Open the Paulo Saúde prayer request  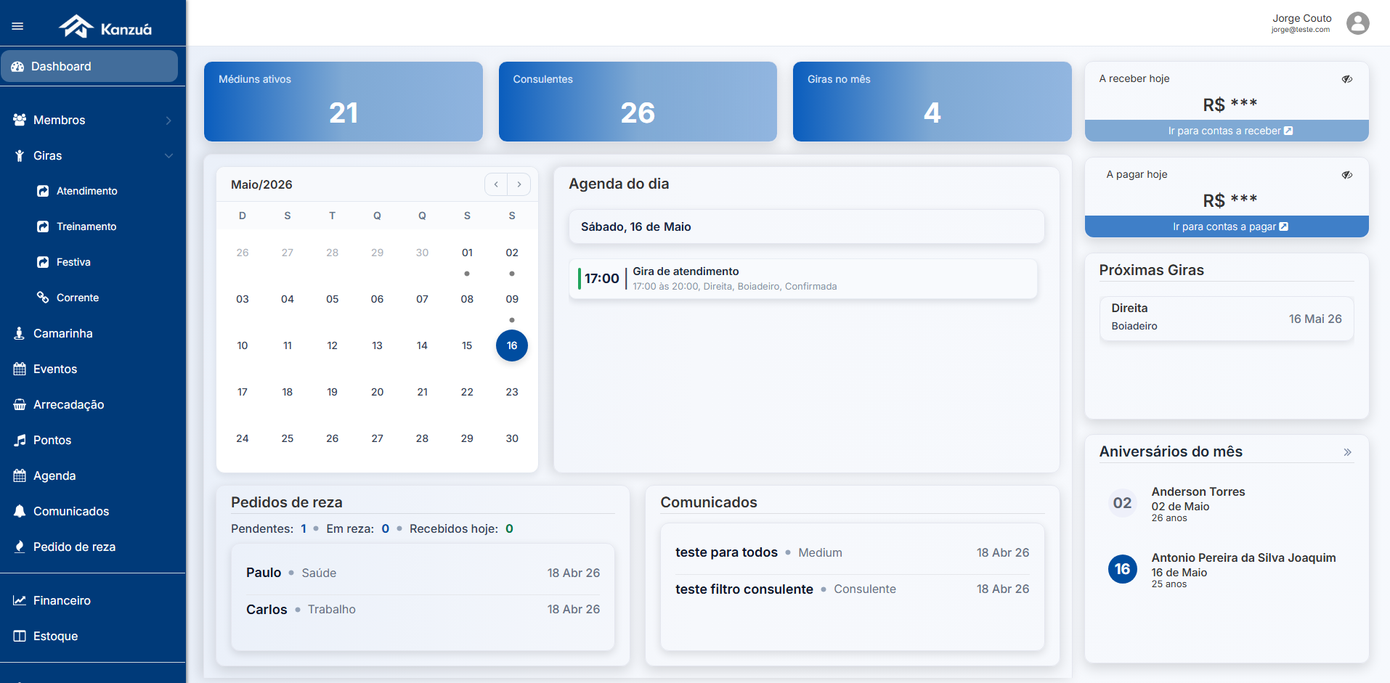click(423, 573)
